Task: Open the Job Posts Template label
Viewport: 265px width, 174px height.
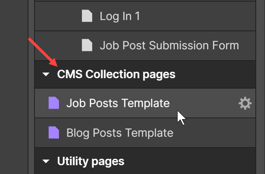Action: point(118,103)
